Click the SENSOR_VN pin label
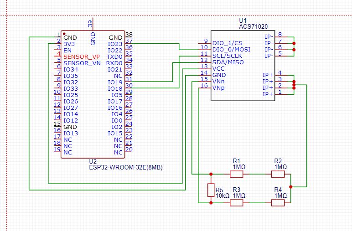This screenshot has height=231, width=352. (82, 63)
